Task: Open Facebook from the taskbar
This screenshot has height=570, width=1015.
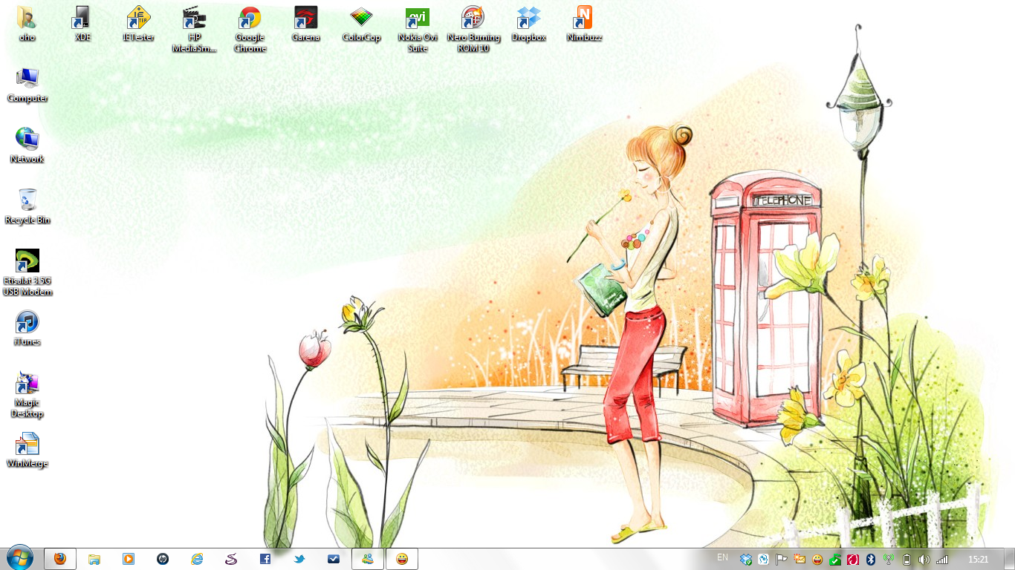Action: pyautogui.click(x=265, y=559)
